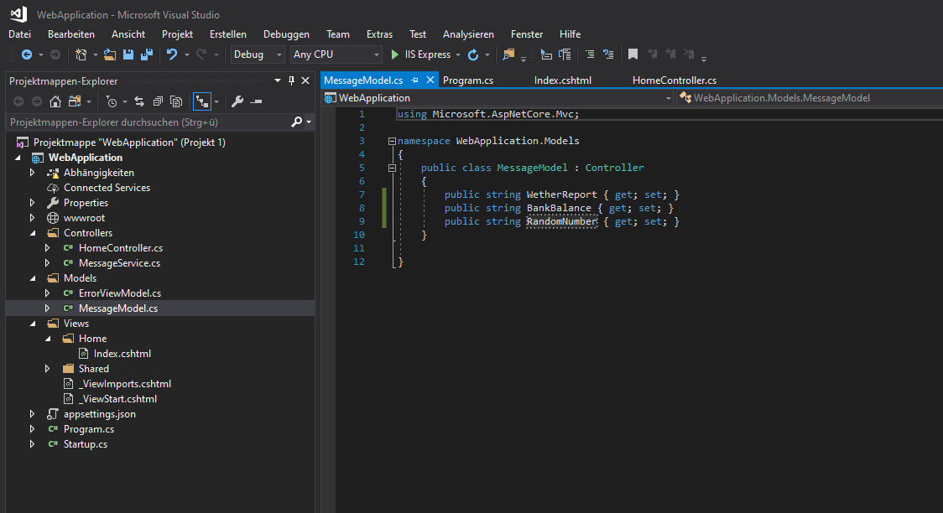Switch to the Program.cs tab

[x=468, y=80]
